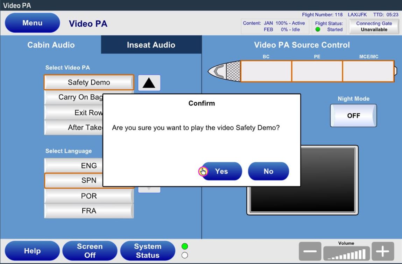
Task: Open System Status screen
Action: [x=147, y=251]
